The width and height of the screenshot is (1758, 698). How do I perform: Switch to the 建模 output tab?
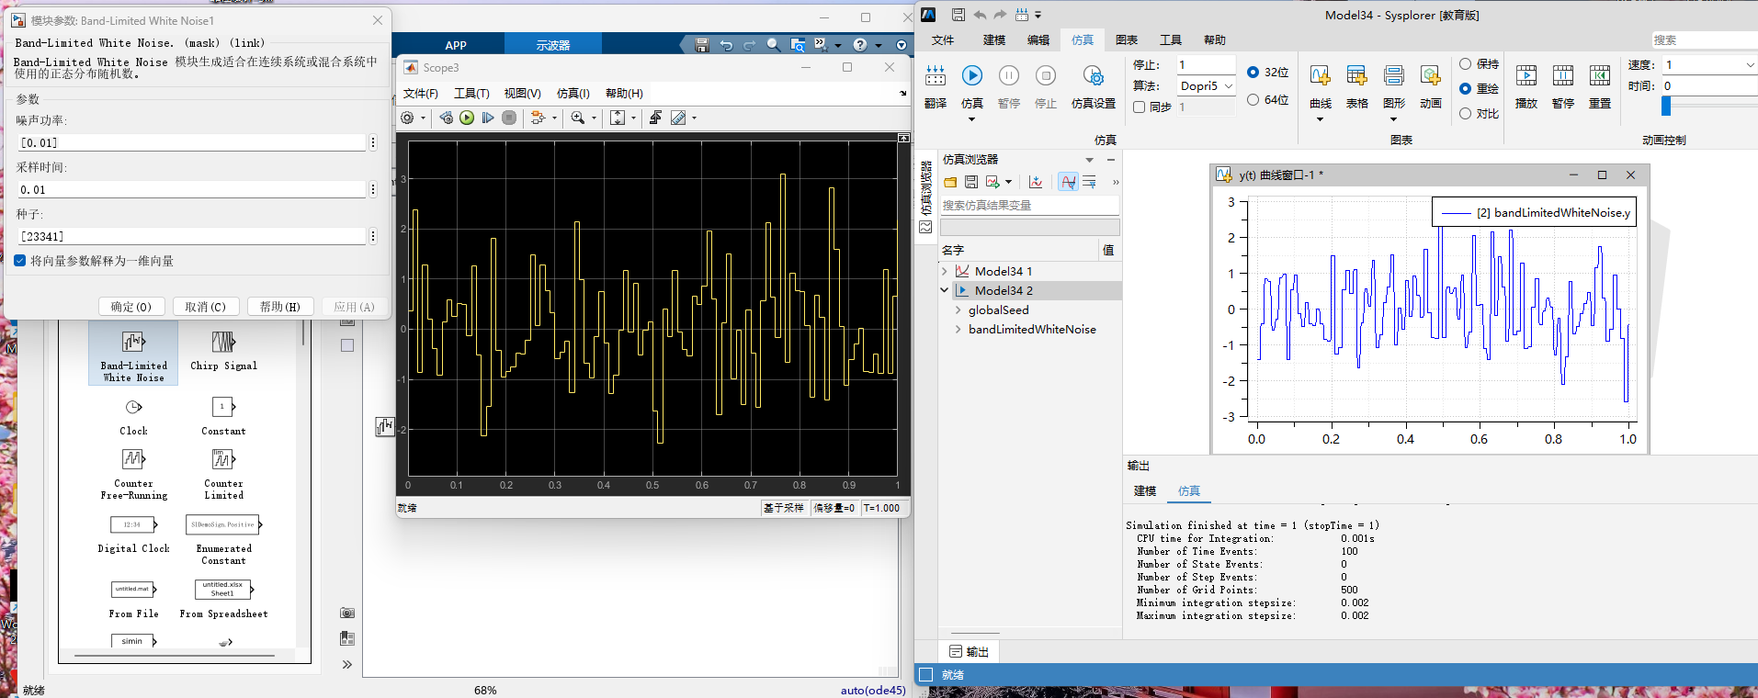point(1145,490)
